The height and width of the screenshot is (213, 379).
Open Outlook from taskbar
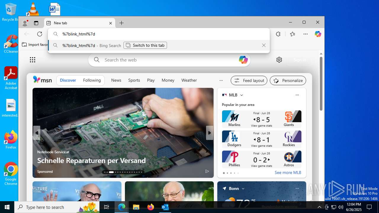click(x=165, y=207)
